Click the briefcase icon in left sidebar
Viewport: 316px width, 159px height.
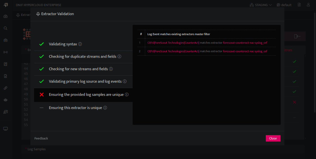point(6,40)
